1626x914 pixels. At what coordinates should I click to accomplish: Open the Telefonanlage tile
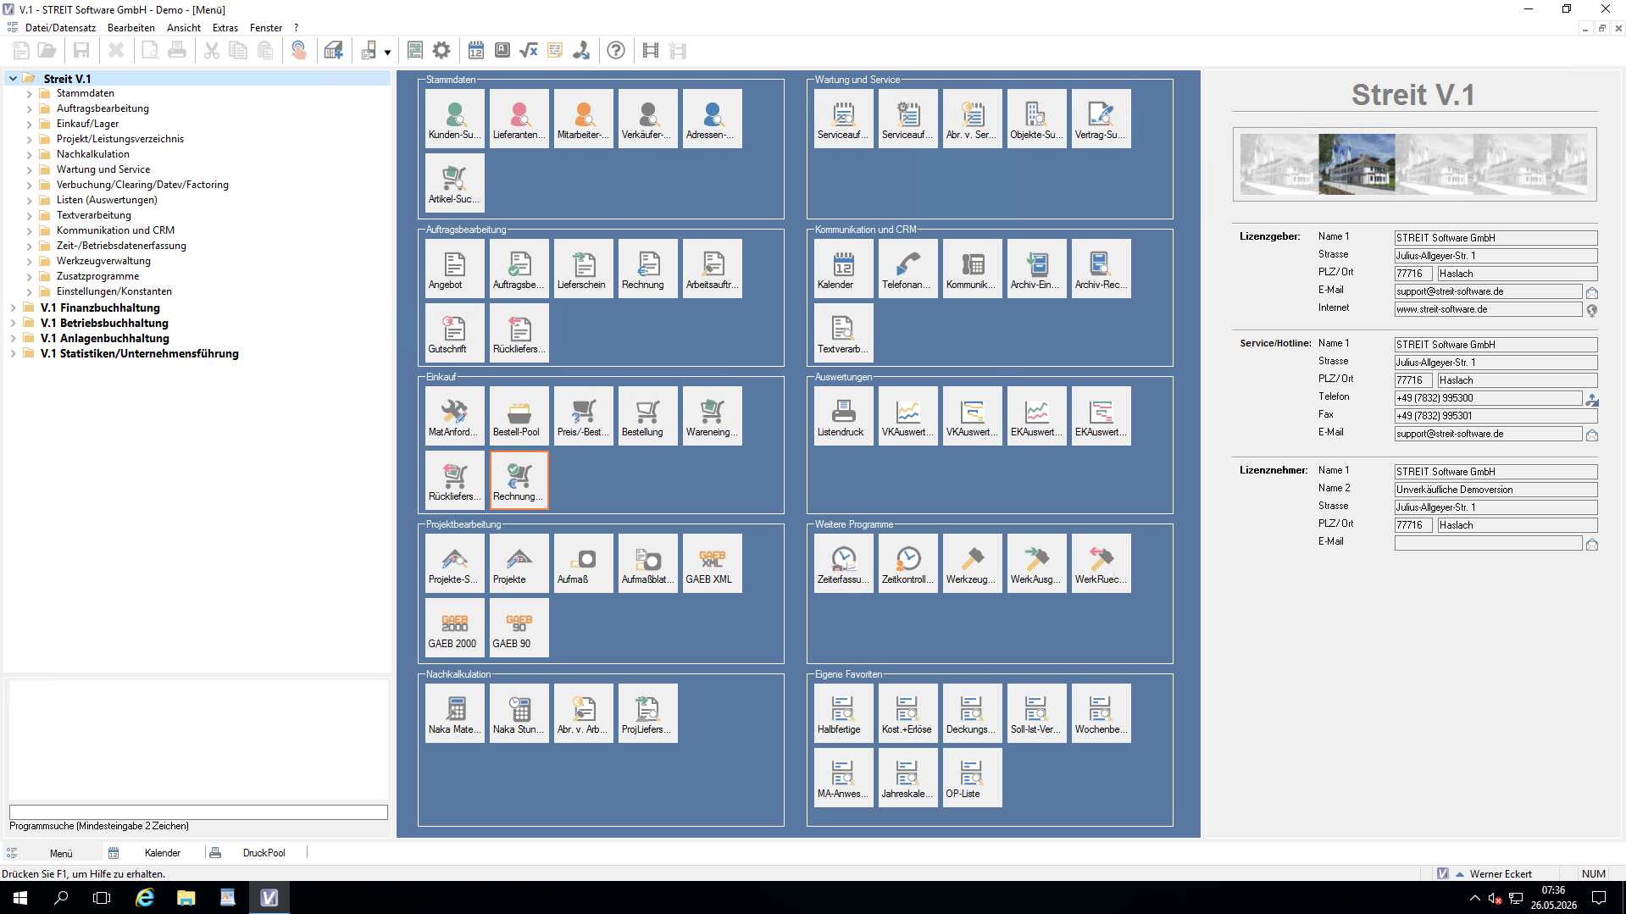(x=908, y=269)
